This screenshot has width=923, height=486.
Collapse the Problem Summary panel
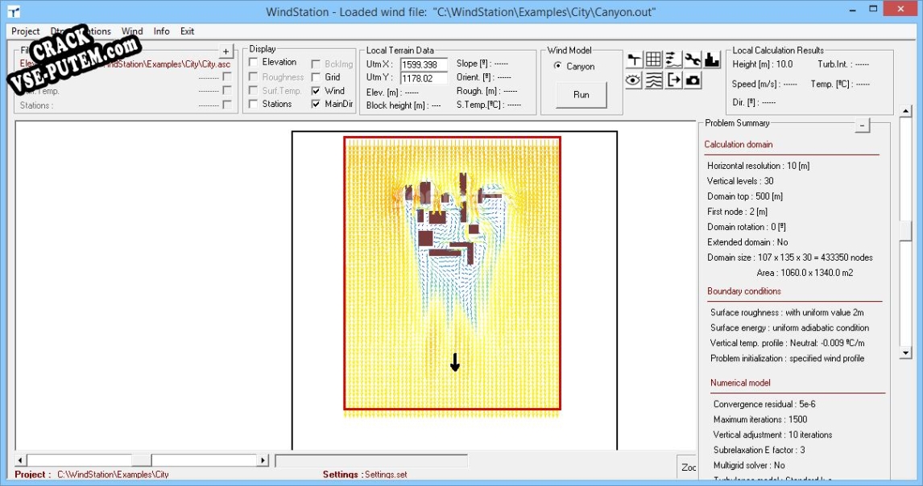click(862, 125)
